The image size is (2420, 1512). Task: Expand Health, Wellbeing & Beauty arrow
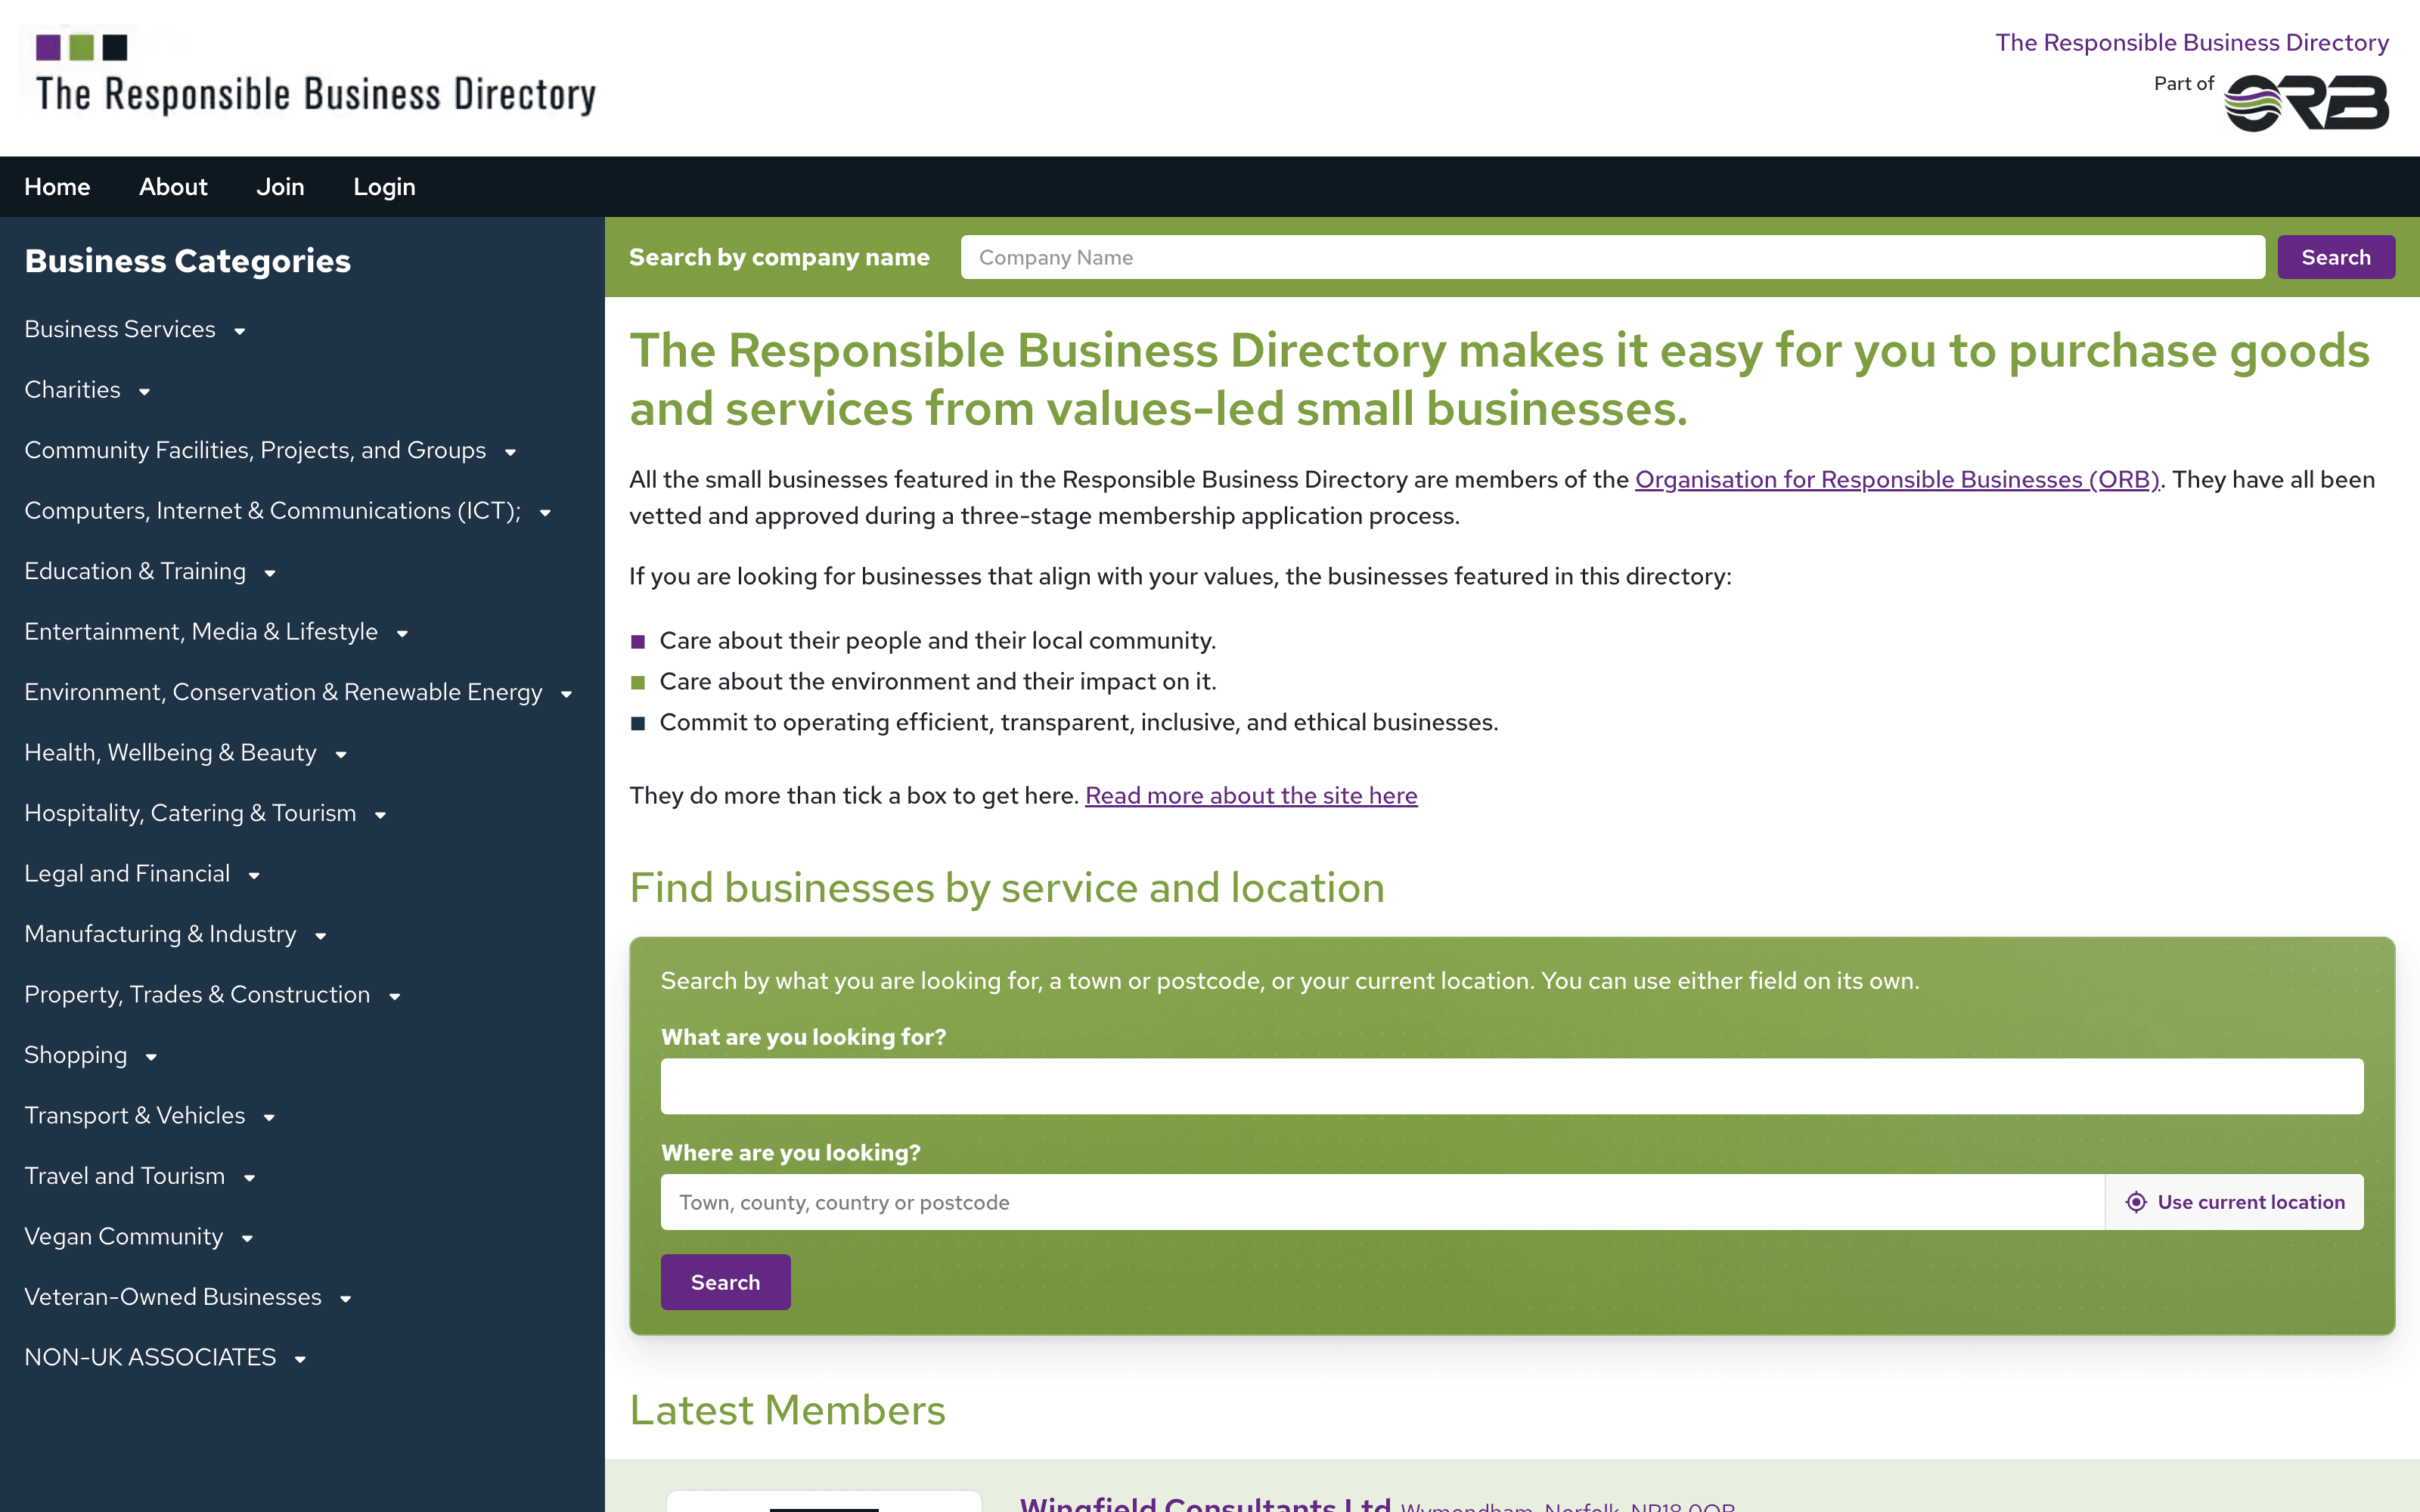click(341, 755)
